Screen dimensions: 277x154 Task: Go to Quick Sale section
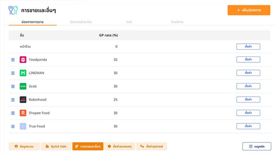[x=56, y=146]
